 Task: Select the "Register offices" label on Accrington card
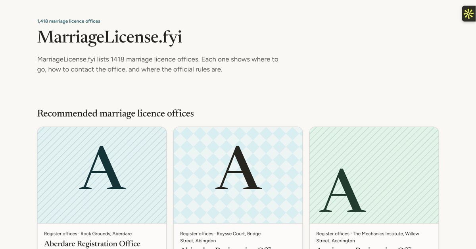click(333, 234)
